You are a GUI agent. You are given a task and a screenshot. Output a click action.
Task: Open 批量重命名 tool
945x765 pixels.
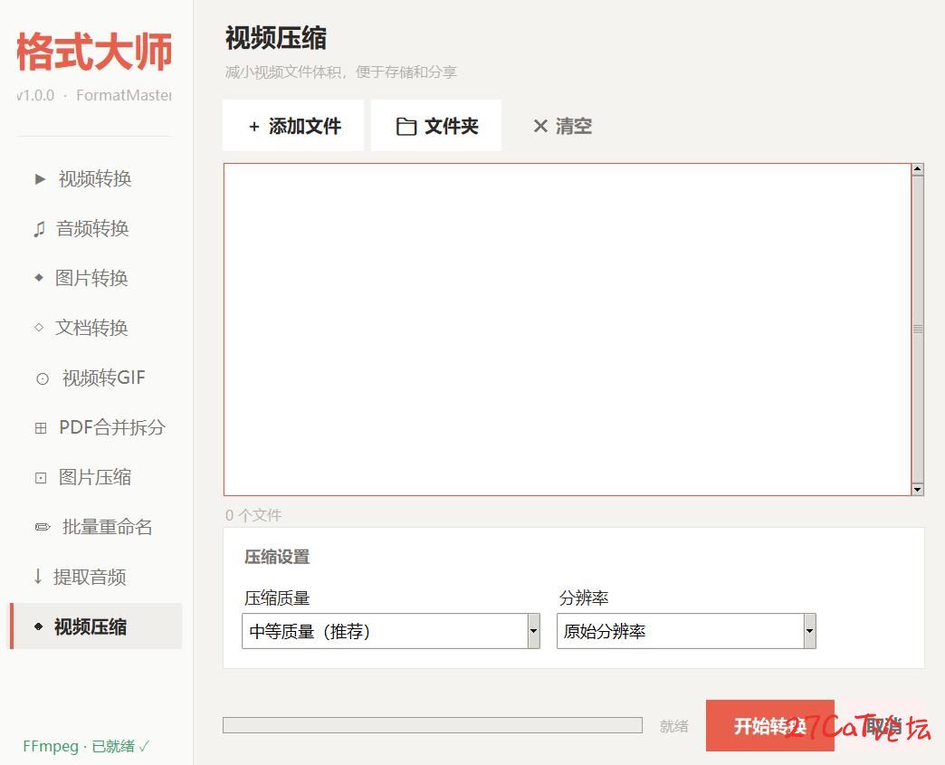tap(95, 527)
